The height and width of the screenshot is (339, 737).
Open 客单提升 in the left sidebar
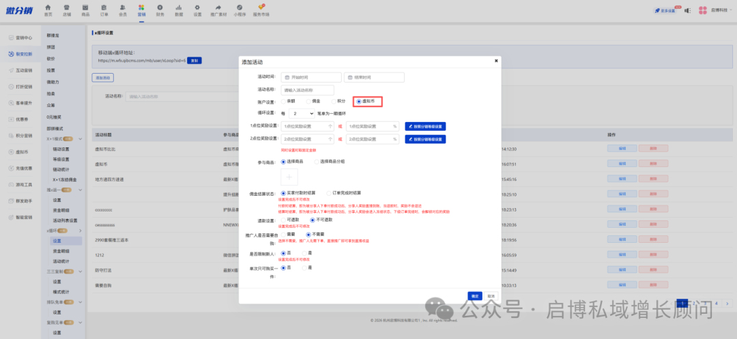point(20,103)
